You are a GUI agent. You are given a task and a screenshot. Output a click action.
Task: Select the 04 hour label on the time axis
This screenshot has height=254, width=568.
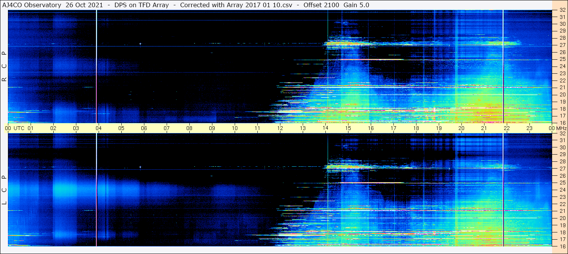pos(99,128)
